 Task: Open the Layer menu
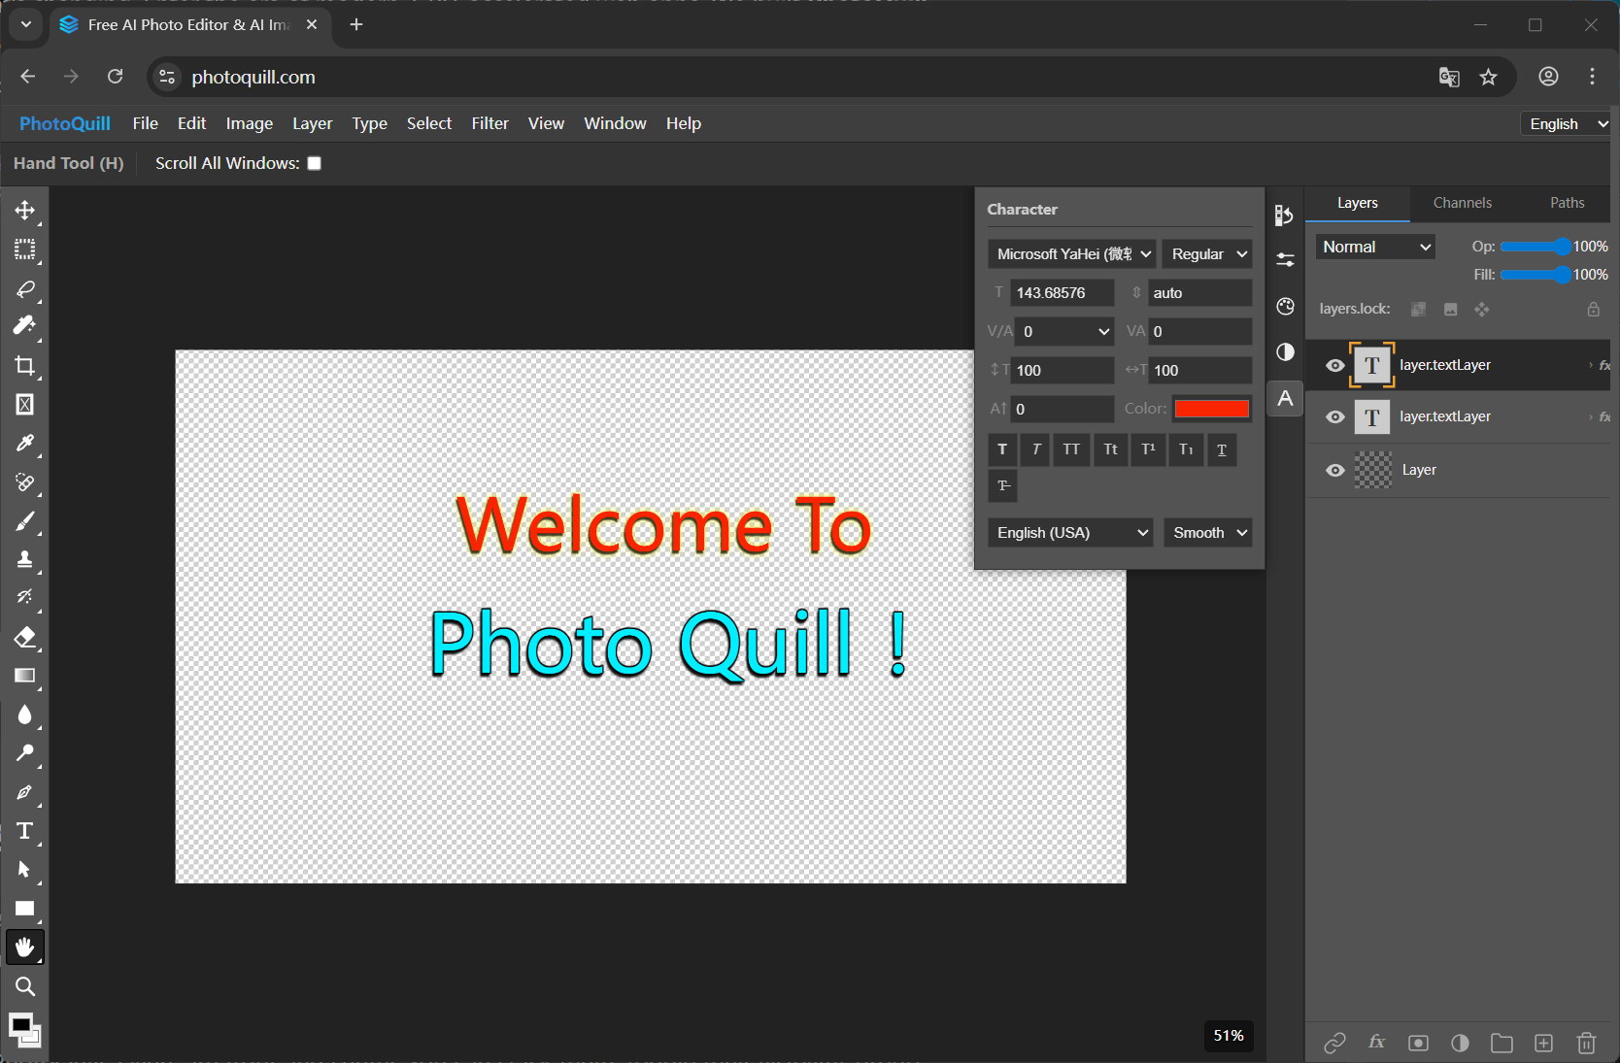coord(312,123)
